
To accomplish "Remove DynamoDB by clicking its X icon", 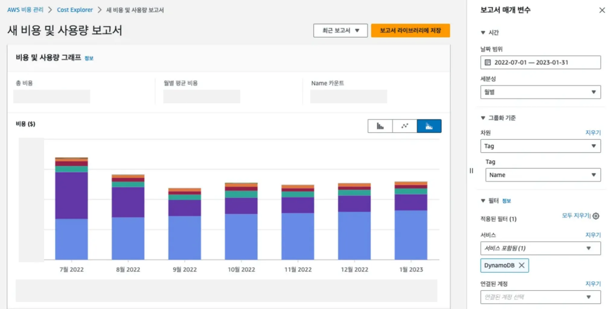I will [x=522, y=266].
